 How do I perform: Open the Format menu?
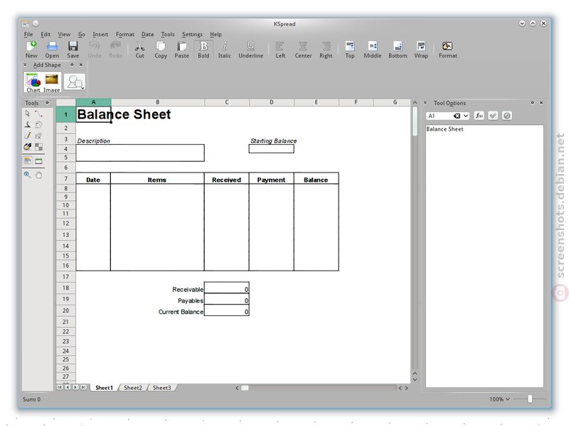(x=125, y=34)
